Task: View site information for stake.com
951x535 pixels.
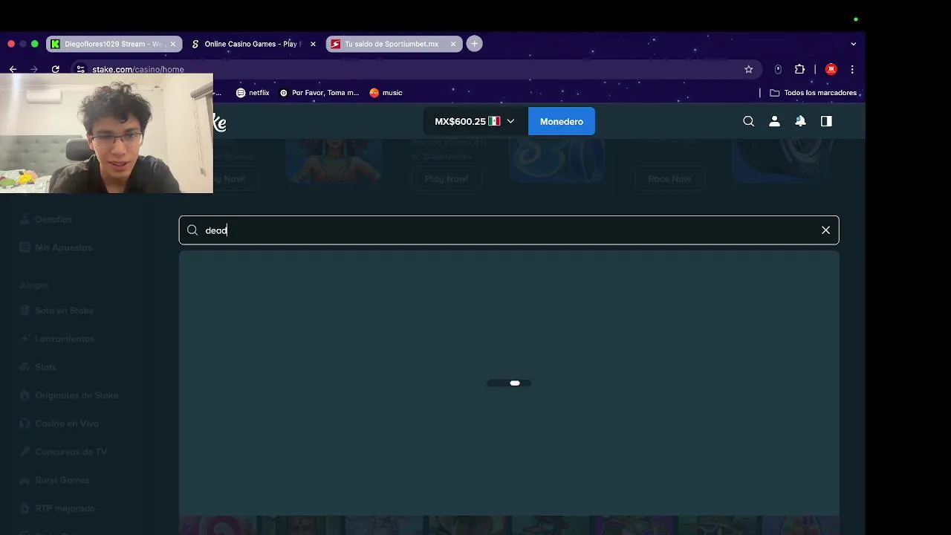Action: pyautogui.click(x=81, y=69)
